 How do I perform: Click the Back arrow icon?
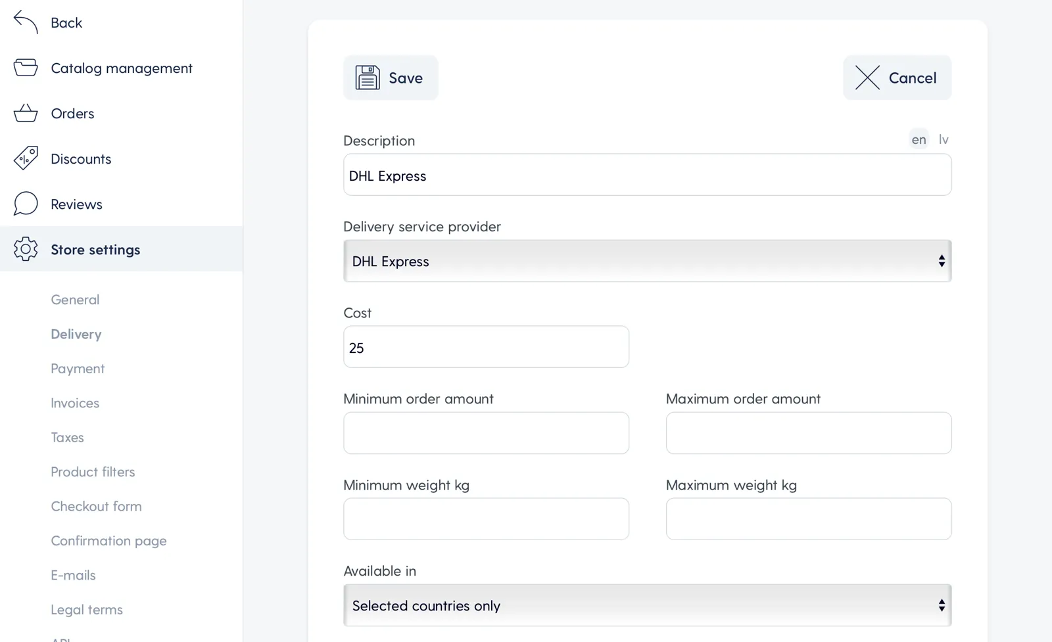tap(26, 22)
